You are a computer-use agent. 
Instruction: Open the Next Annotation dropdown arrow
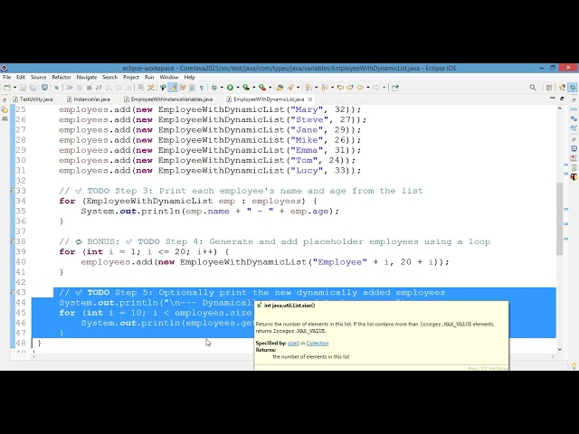[316, 88]
